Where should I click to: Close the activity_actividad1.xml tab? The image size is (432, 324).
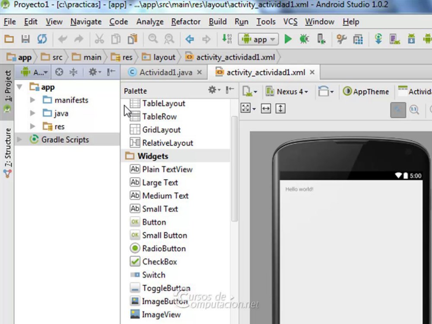[x=312, y=72]
